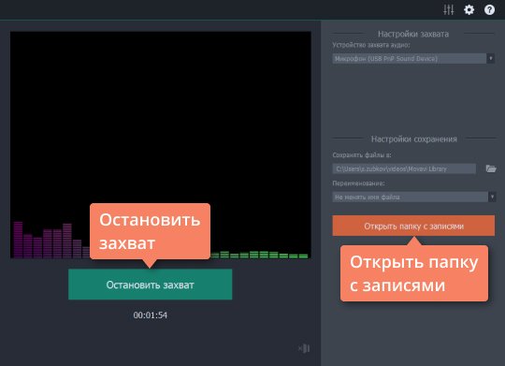Viewport: 505px width, 366px height.
Task: Click the dim panel icon below the preview
Action: pos(304,348)
